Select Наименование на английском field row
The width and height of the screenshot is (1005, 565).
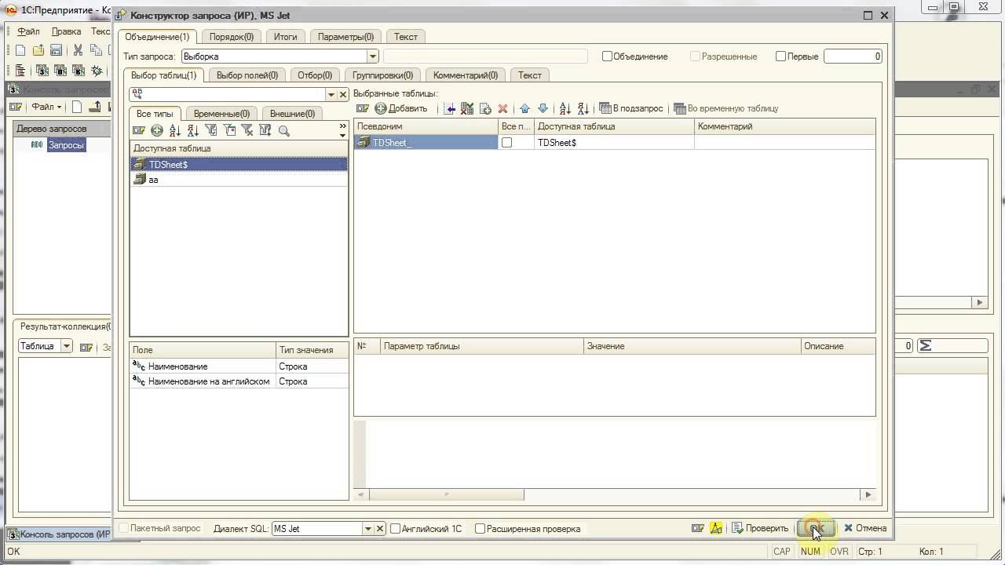239,381
